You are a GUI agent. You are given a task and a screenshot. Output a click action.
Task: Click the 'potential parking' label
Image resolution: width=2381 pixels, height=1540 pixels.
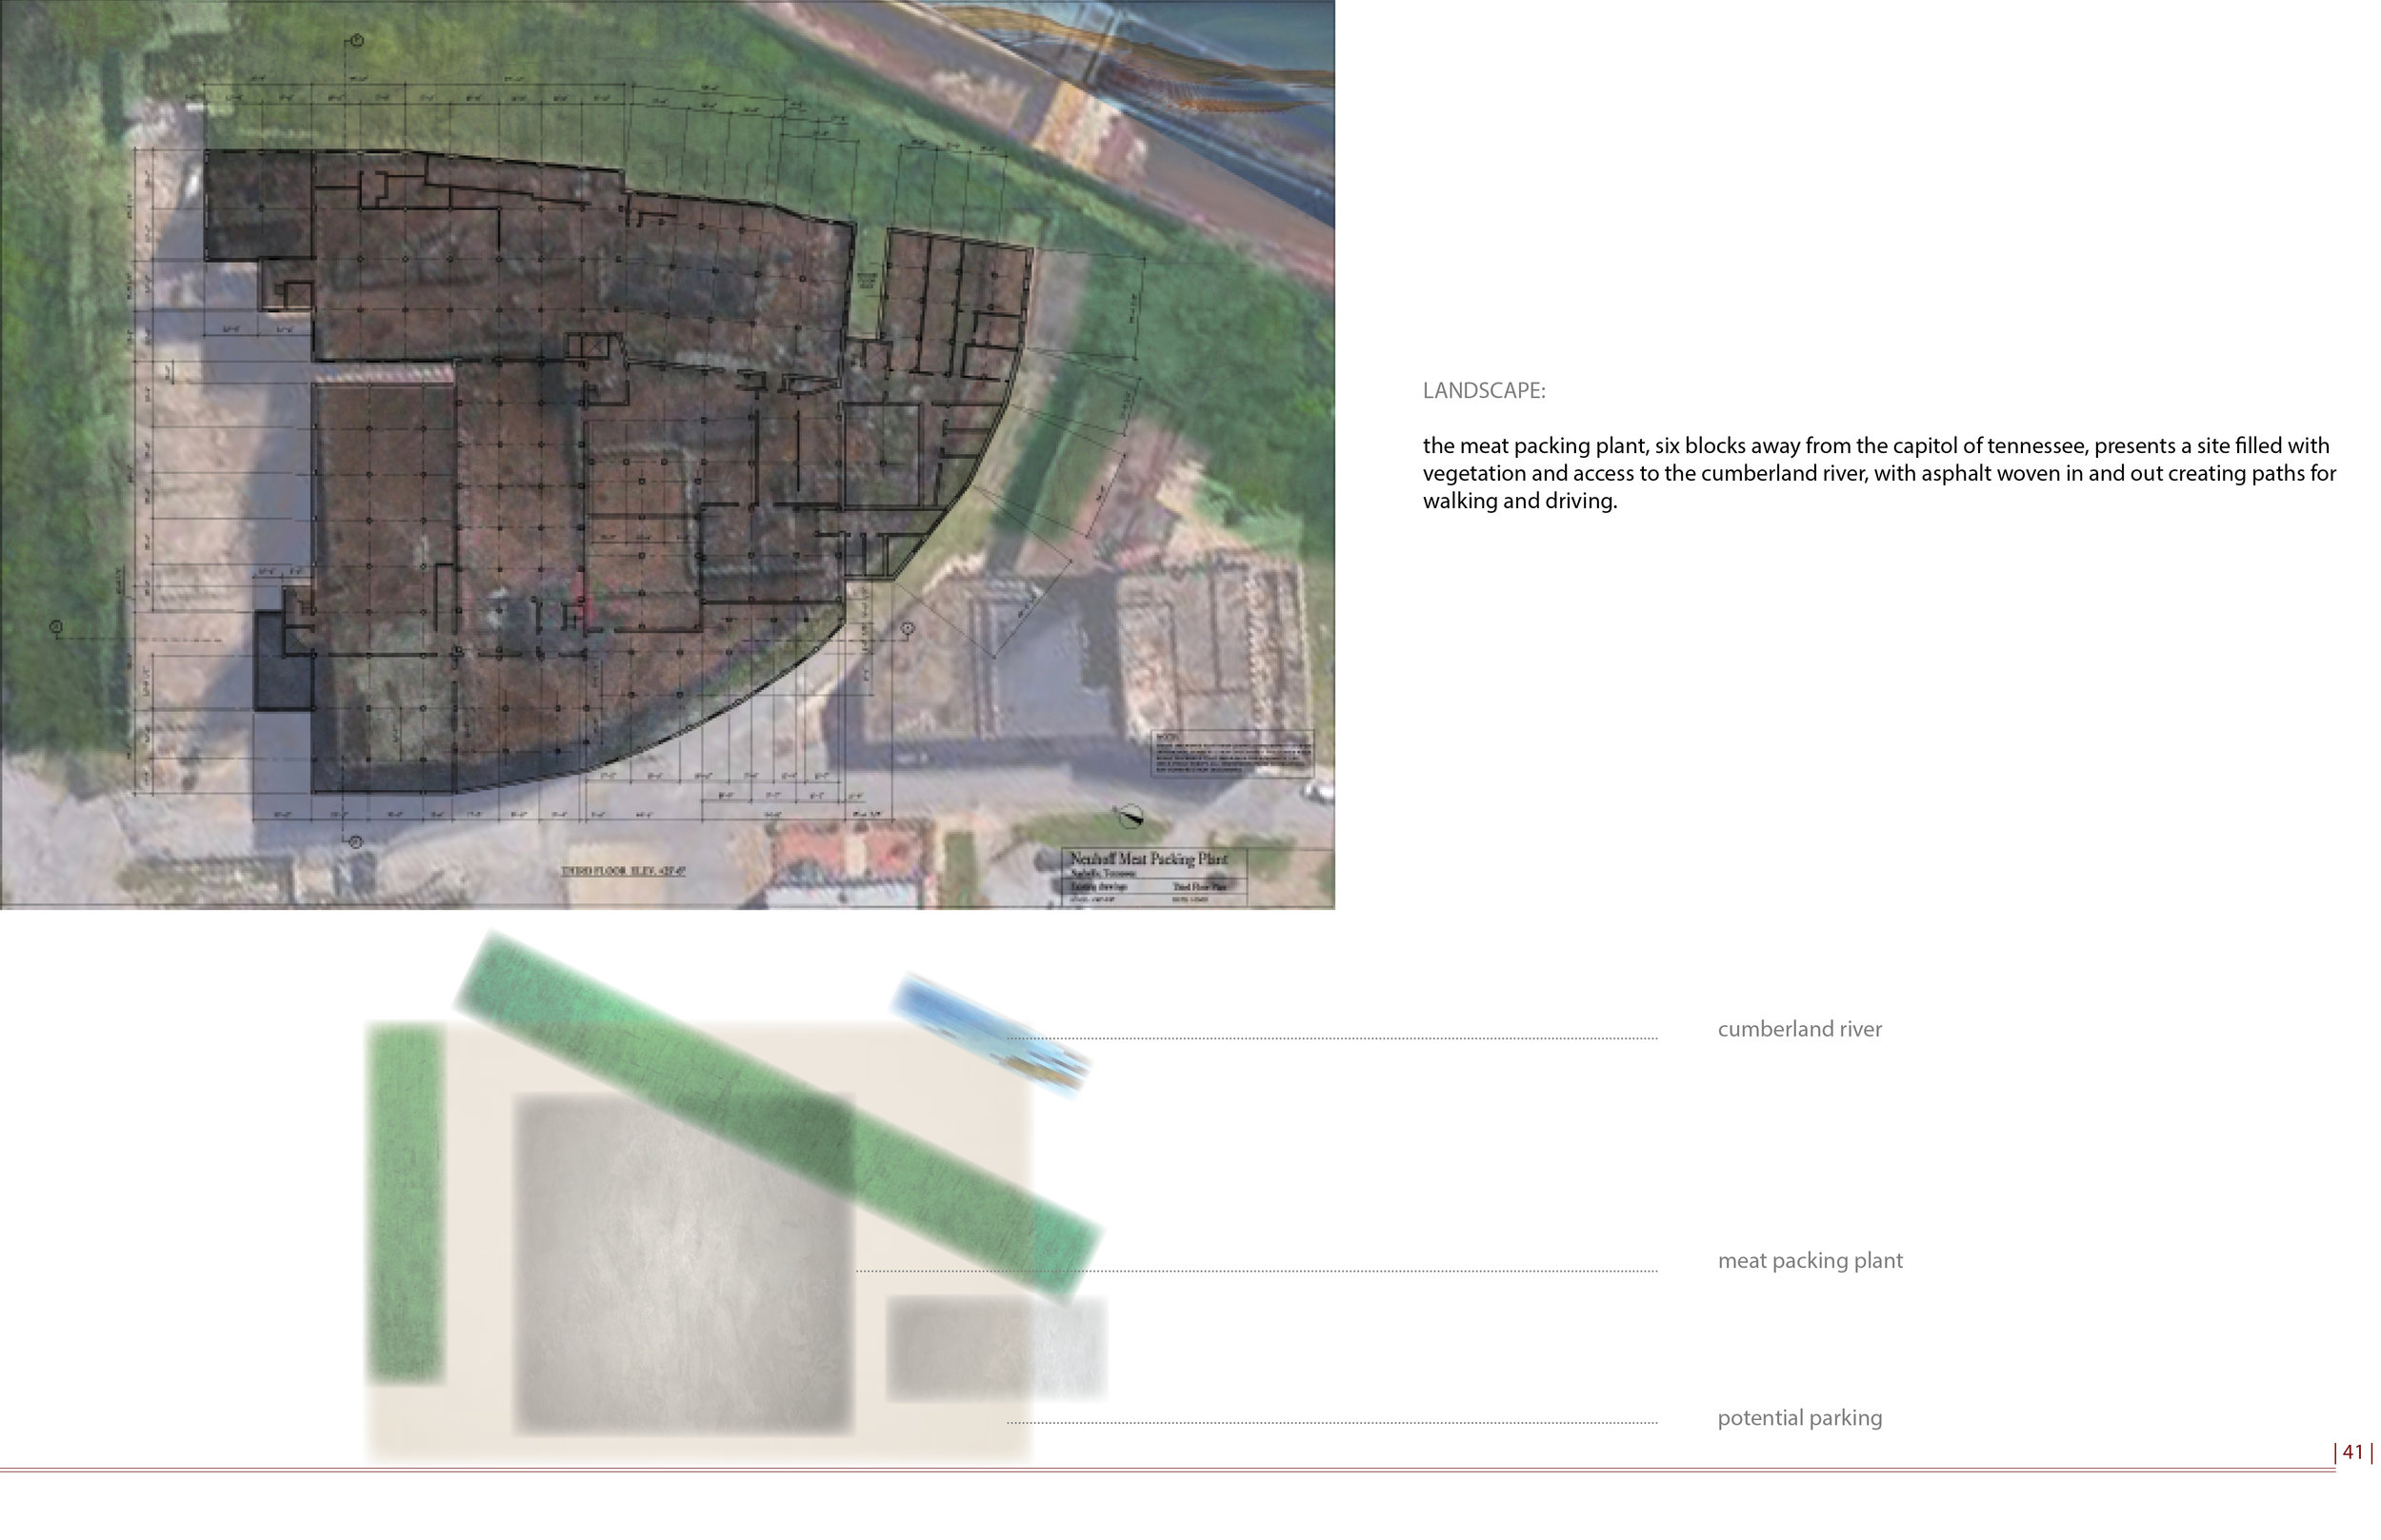pos(1799,1418)
